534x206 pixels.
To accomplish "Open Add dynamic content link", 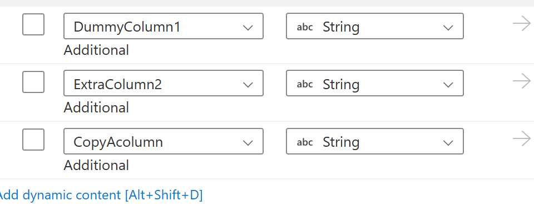I will tap(101, 195).
